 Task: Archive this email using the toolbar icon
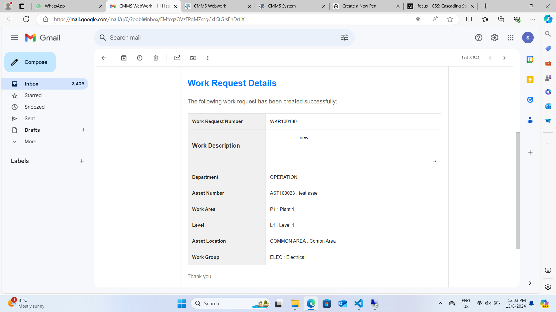coord(124,58)
